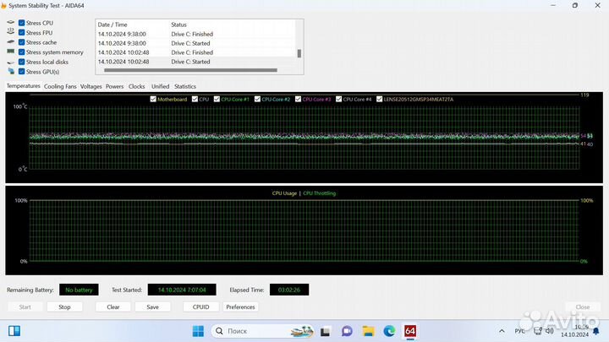Click the CPU stress icon
This screenshot has width=609, height=342.
coord(11,23)
